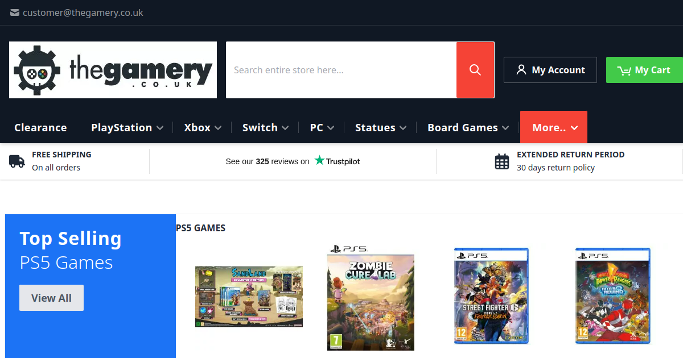
Task: Click '30 days return policy' text
Action: point(556,168)
